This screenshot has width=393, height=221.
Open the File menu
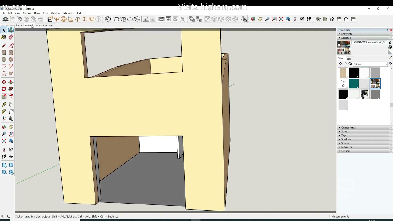(x=3, y=13)
